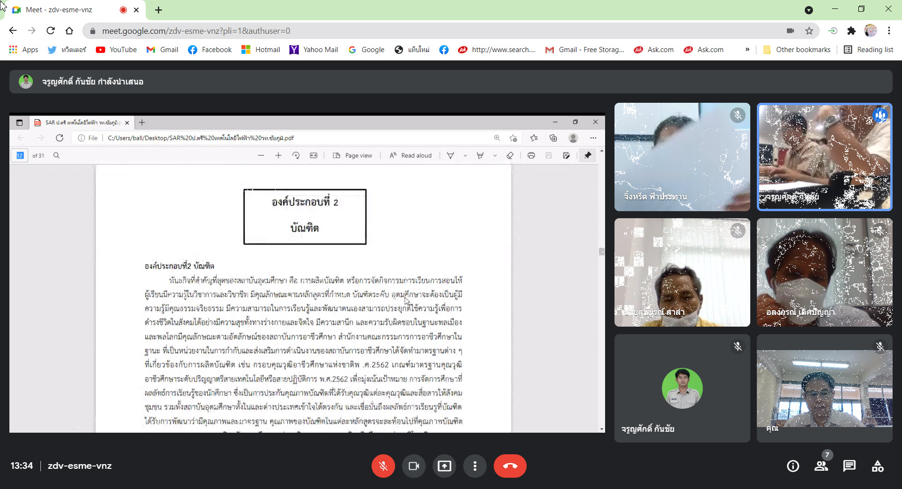
Task: Toggle the camera button in Meet
Action: (413, 466)
